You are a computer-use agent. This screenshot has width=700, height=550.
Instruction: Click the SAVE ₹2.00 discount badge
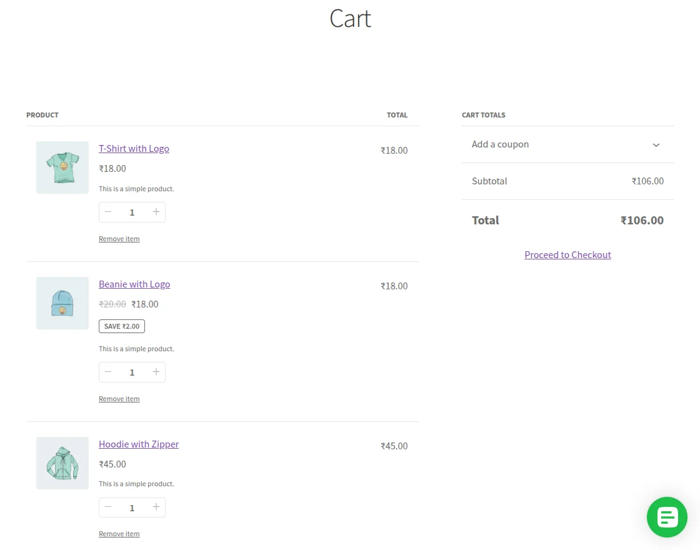point(121,326)
